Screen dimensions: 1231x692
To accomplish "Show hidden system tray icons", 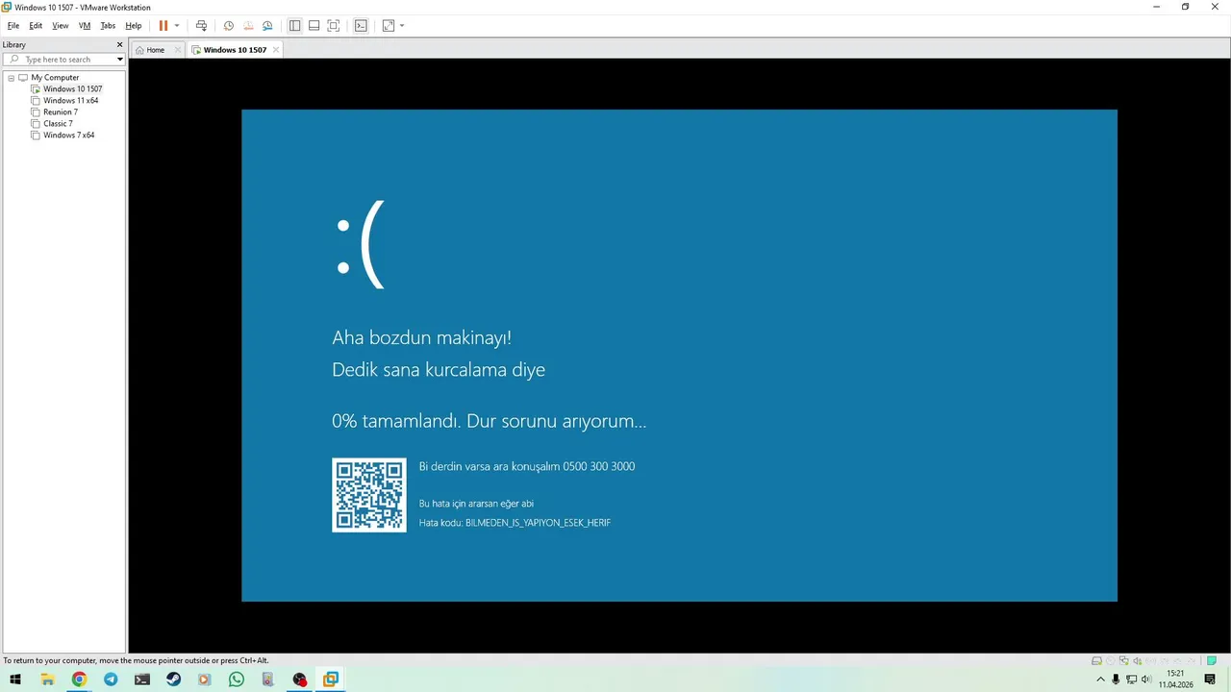I will (1101, 680).
